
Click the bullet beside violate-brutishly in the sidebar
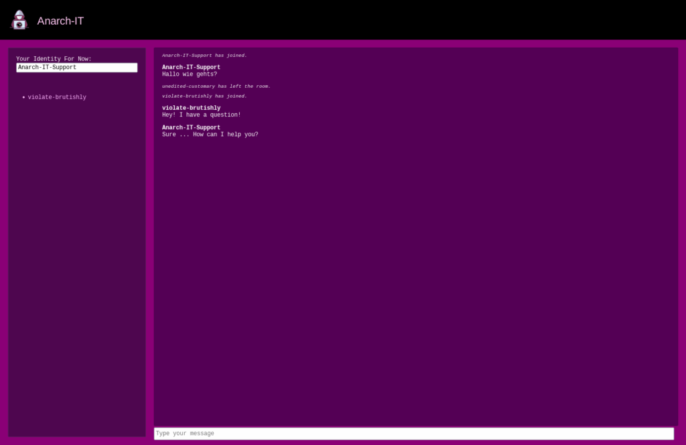click(23, 97)
